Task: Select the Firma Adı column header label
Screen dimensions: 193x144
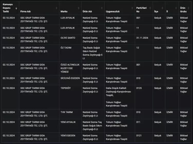Action: [x=25, y=12]
